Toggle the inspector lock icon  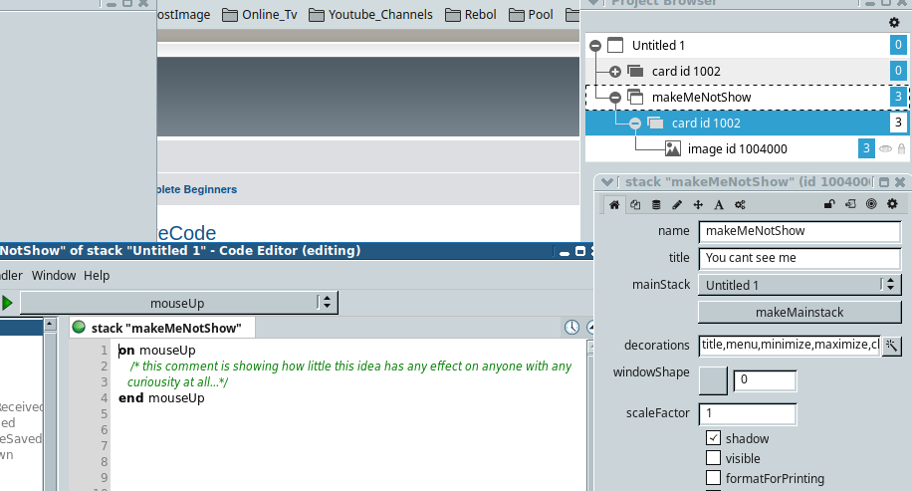click(829, 204)
